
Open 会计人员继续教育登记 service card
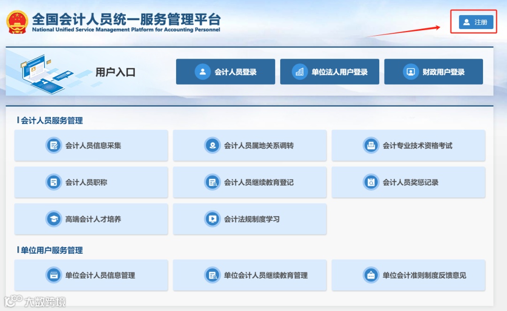click(250, 182)
